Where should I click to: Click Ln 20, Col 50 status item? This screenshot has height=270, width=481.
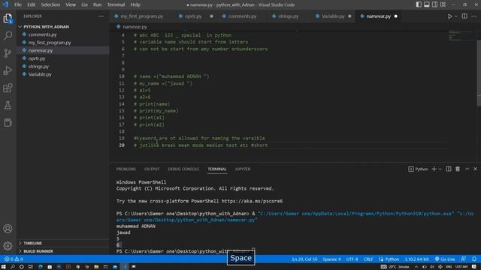click(304, 259)
